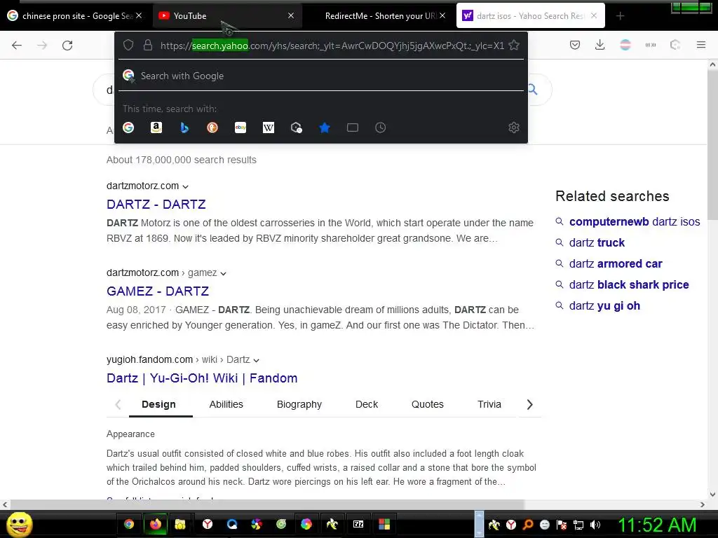Image resolution: width=718 pixels, height=538 pixels.
Task: Show previous Dartz wiki section tabs
Action: click(118, 404)
